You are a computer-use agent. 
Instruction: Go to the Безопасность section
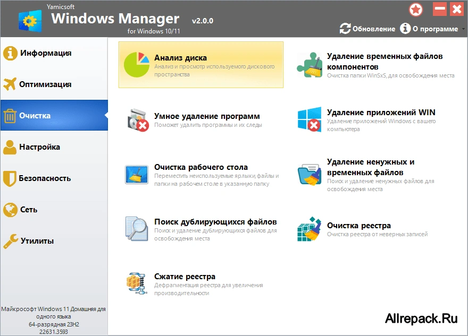(x=54, y=178)
